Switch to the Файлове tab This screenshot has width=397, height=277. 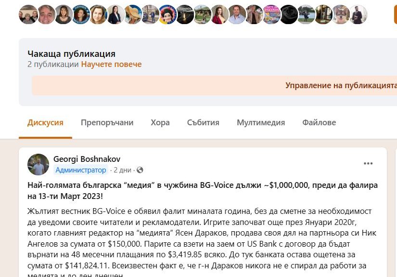319,122
